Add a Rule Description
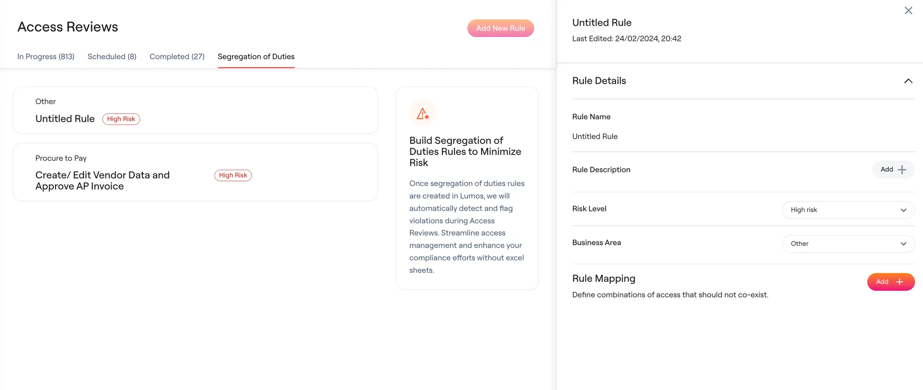This screenshot has width=923, height=390. [893, 169]
